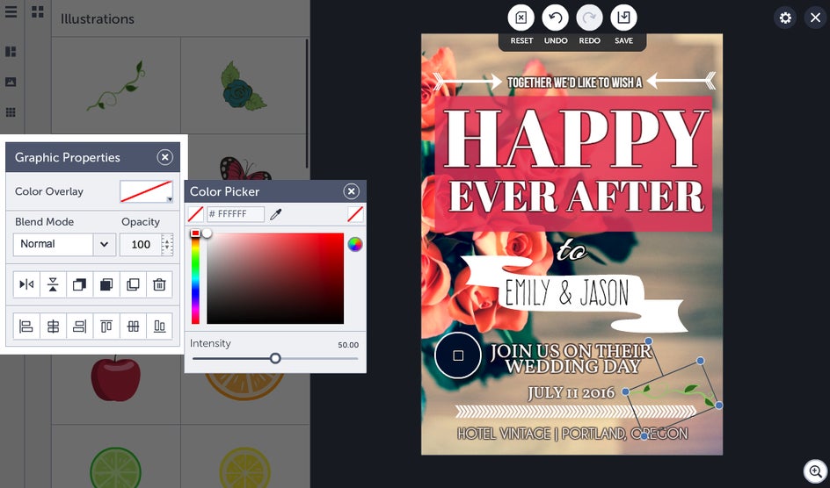The image size is (830, 488).
Task: Zoom the canvas with magnifier icon
Action: (x=816, y=471)
